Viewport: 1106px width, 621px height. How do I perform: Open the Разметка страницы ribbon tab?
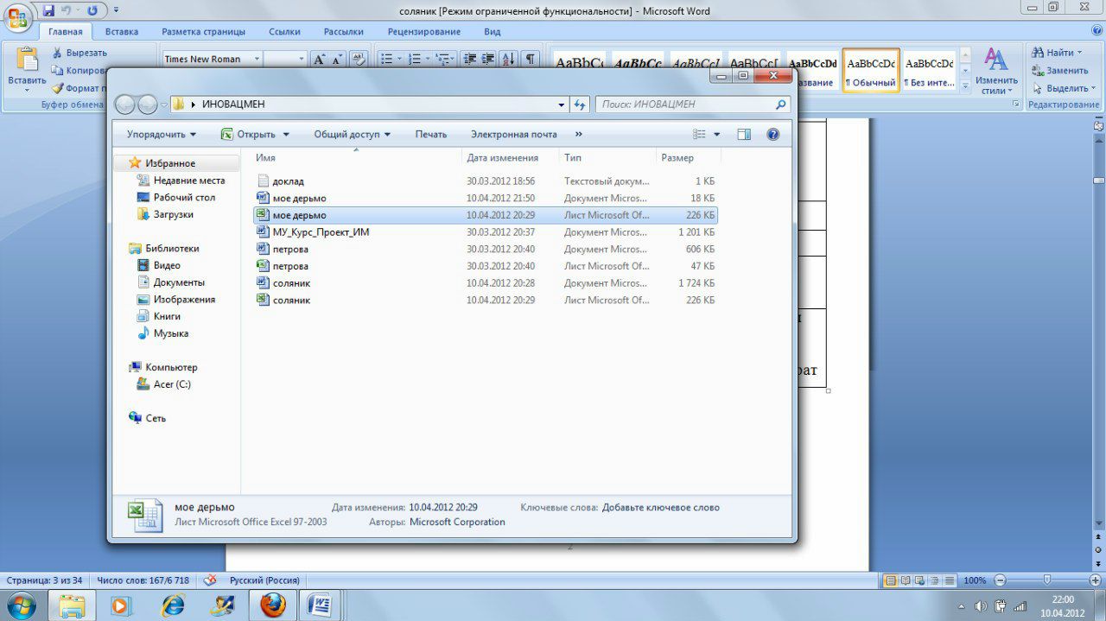pos(203,32)
